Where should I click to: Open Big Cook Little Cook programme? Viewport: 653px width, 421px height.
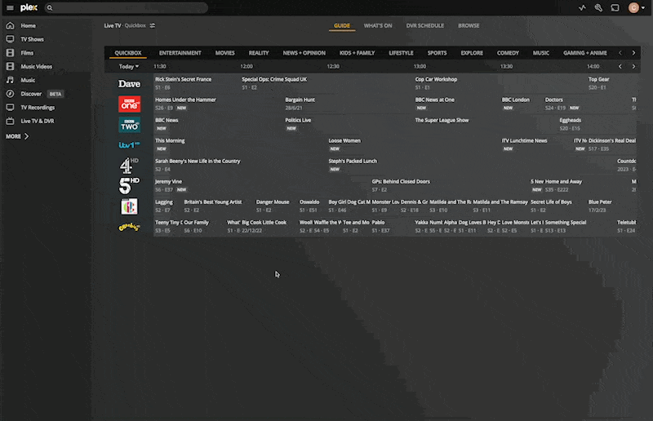pyautogui.click(x=269, y=226)
